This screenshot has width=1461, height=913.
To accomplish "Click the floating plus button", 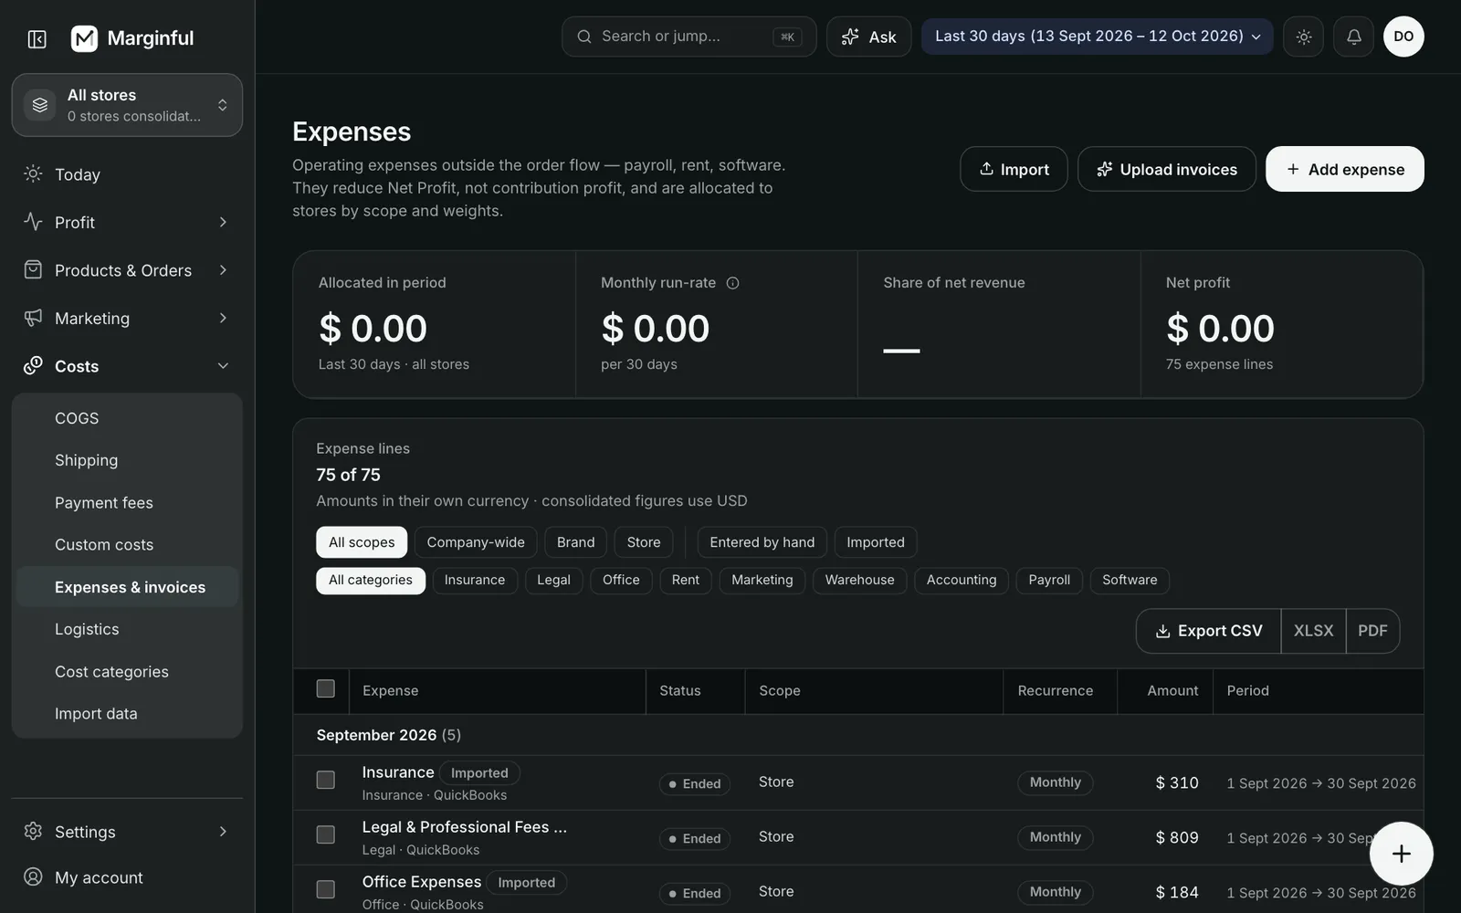I will click(1401, 854).
